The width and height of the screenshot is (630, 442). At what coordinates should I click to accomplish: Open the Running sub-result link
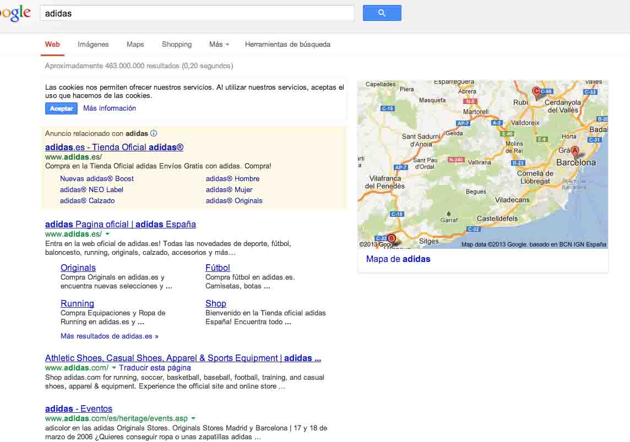[x=77, y=303]
